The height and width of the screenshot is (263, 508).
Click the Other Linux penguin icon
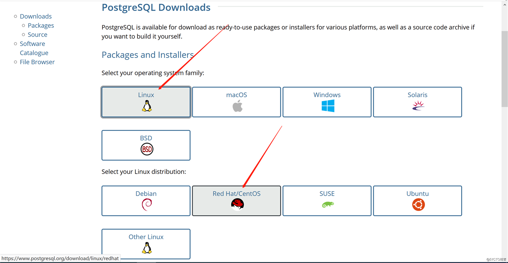147,248
